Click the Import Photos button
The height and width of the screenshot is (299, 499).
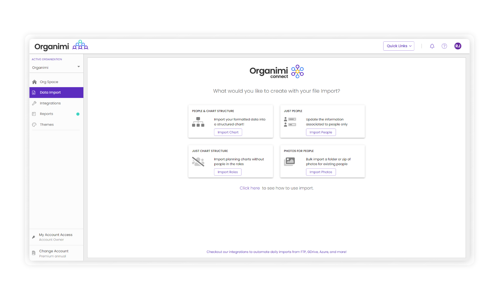[321, 172]
